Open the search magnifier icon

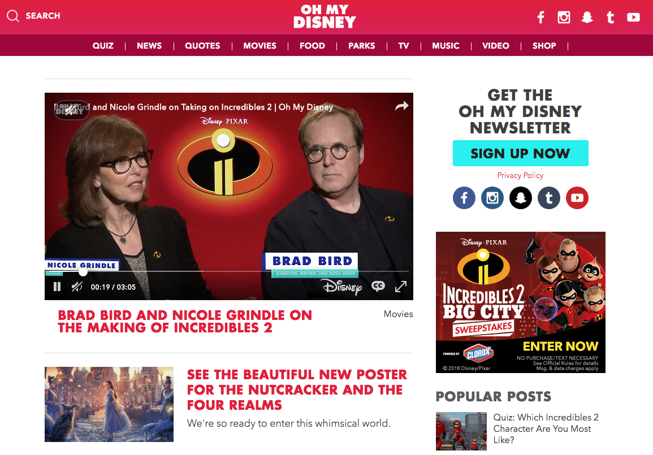[13, 16]
